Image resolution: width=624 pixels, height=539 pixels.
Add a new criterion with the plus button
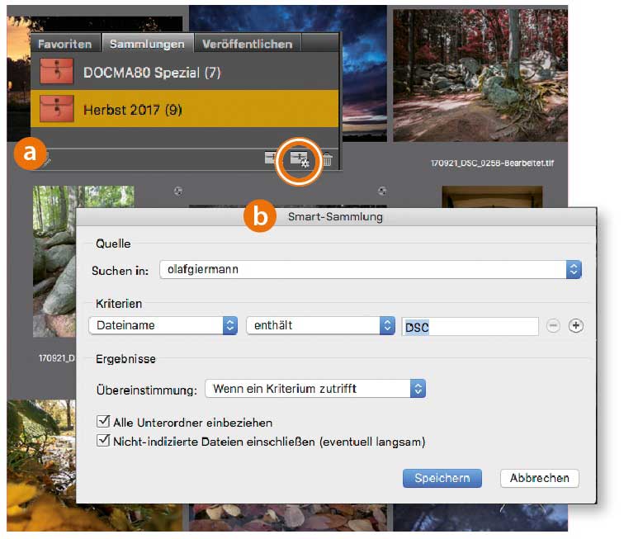click(576, 326)
